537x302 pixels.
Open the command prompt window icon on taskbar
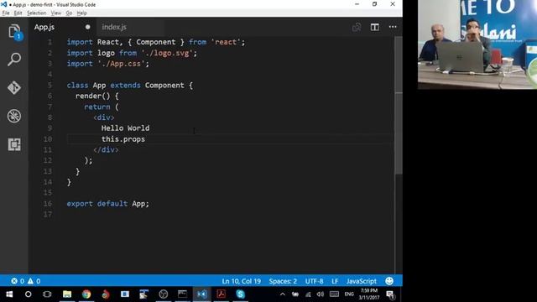pos(183,294)
